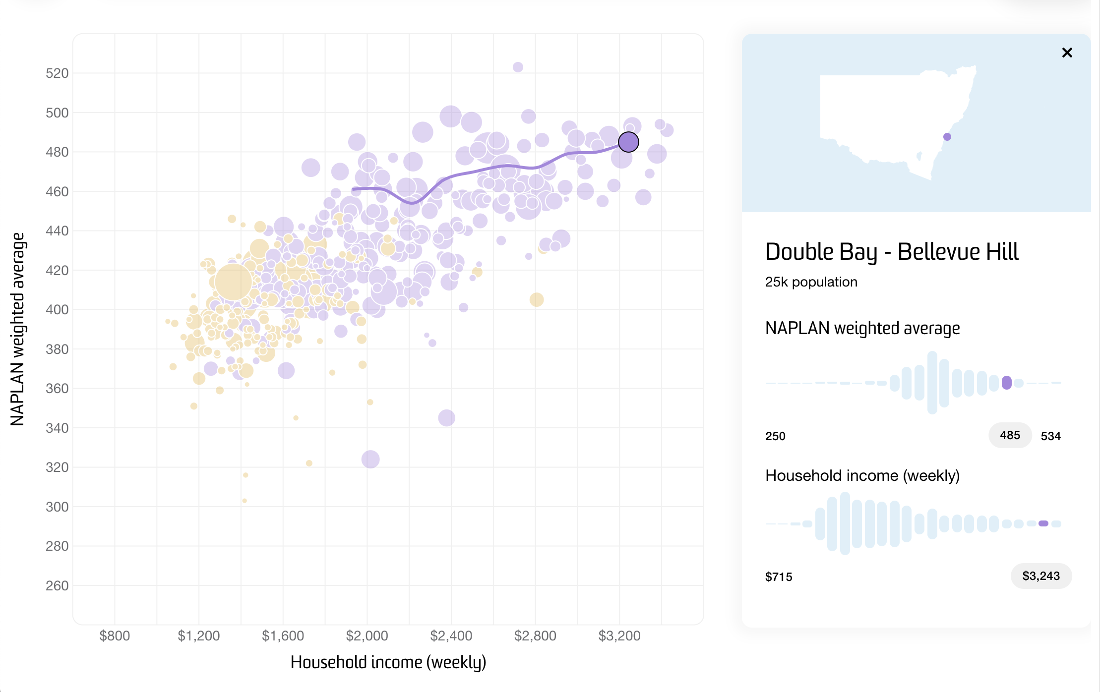
Task: Select the tiny yellow dot near 300
Action: click(244, 501)
